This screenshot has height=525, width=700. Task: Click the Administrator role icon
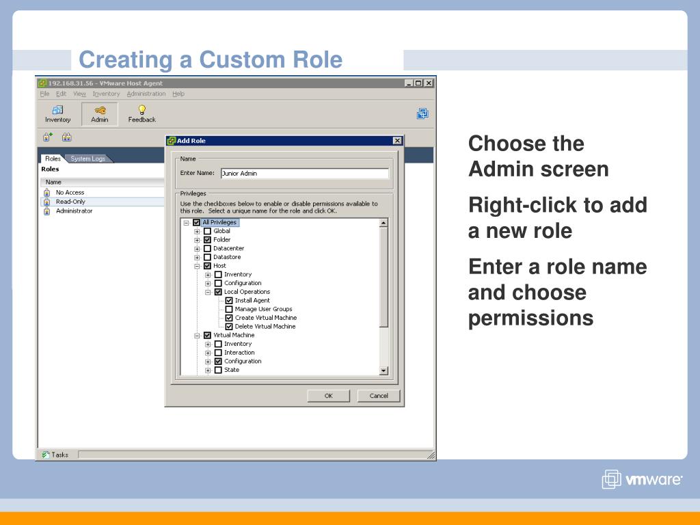[x=47, y=211]
